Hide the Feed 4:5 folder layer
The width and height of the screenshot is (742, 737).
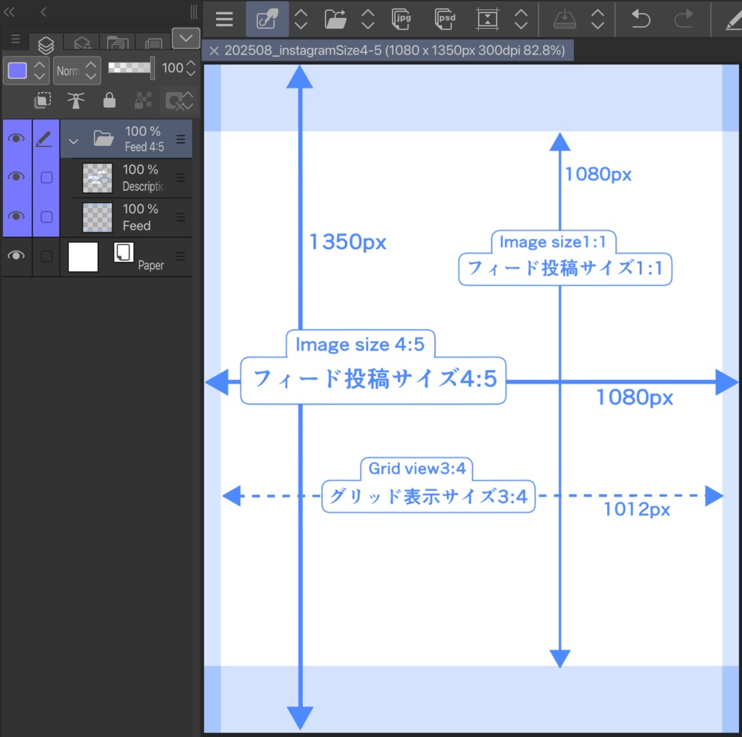coord(16,138)
